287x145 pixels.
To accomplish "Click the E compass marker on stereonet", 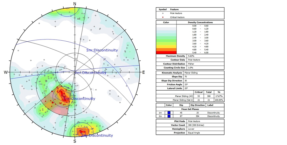I will click(143, 72).
